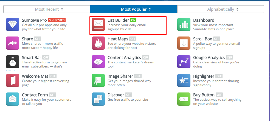Open the Image Sharer picture icon

(98, 80)
